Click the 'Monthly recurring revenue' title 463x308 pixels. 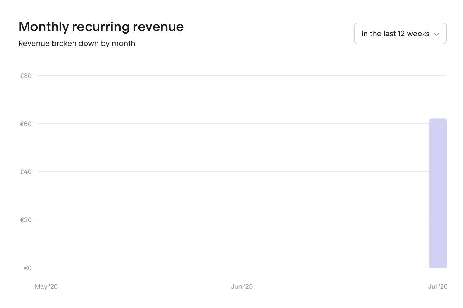(x=101, y=27)
